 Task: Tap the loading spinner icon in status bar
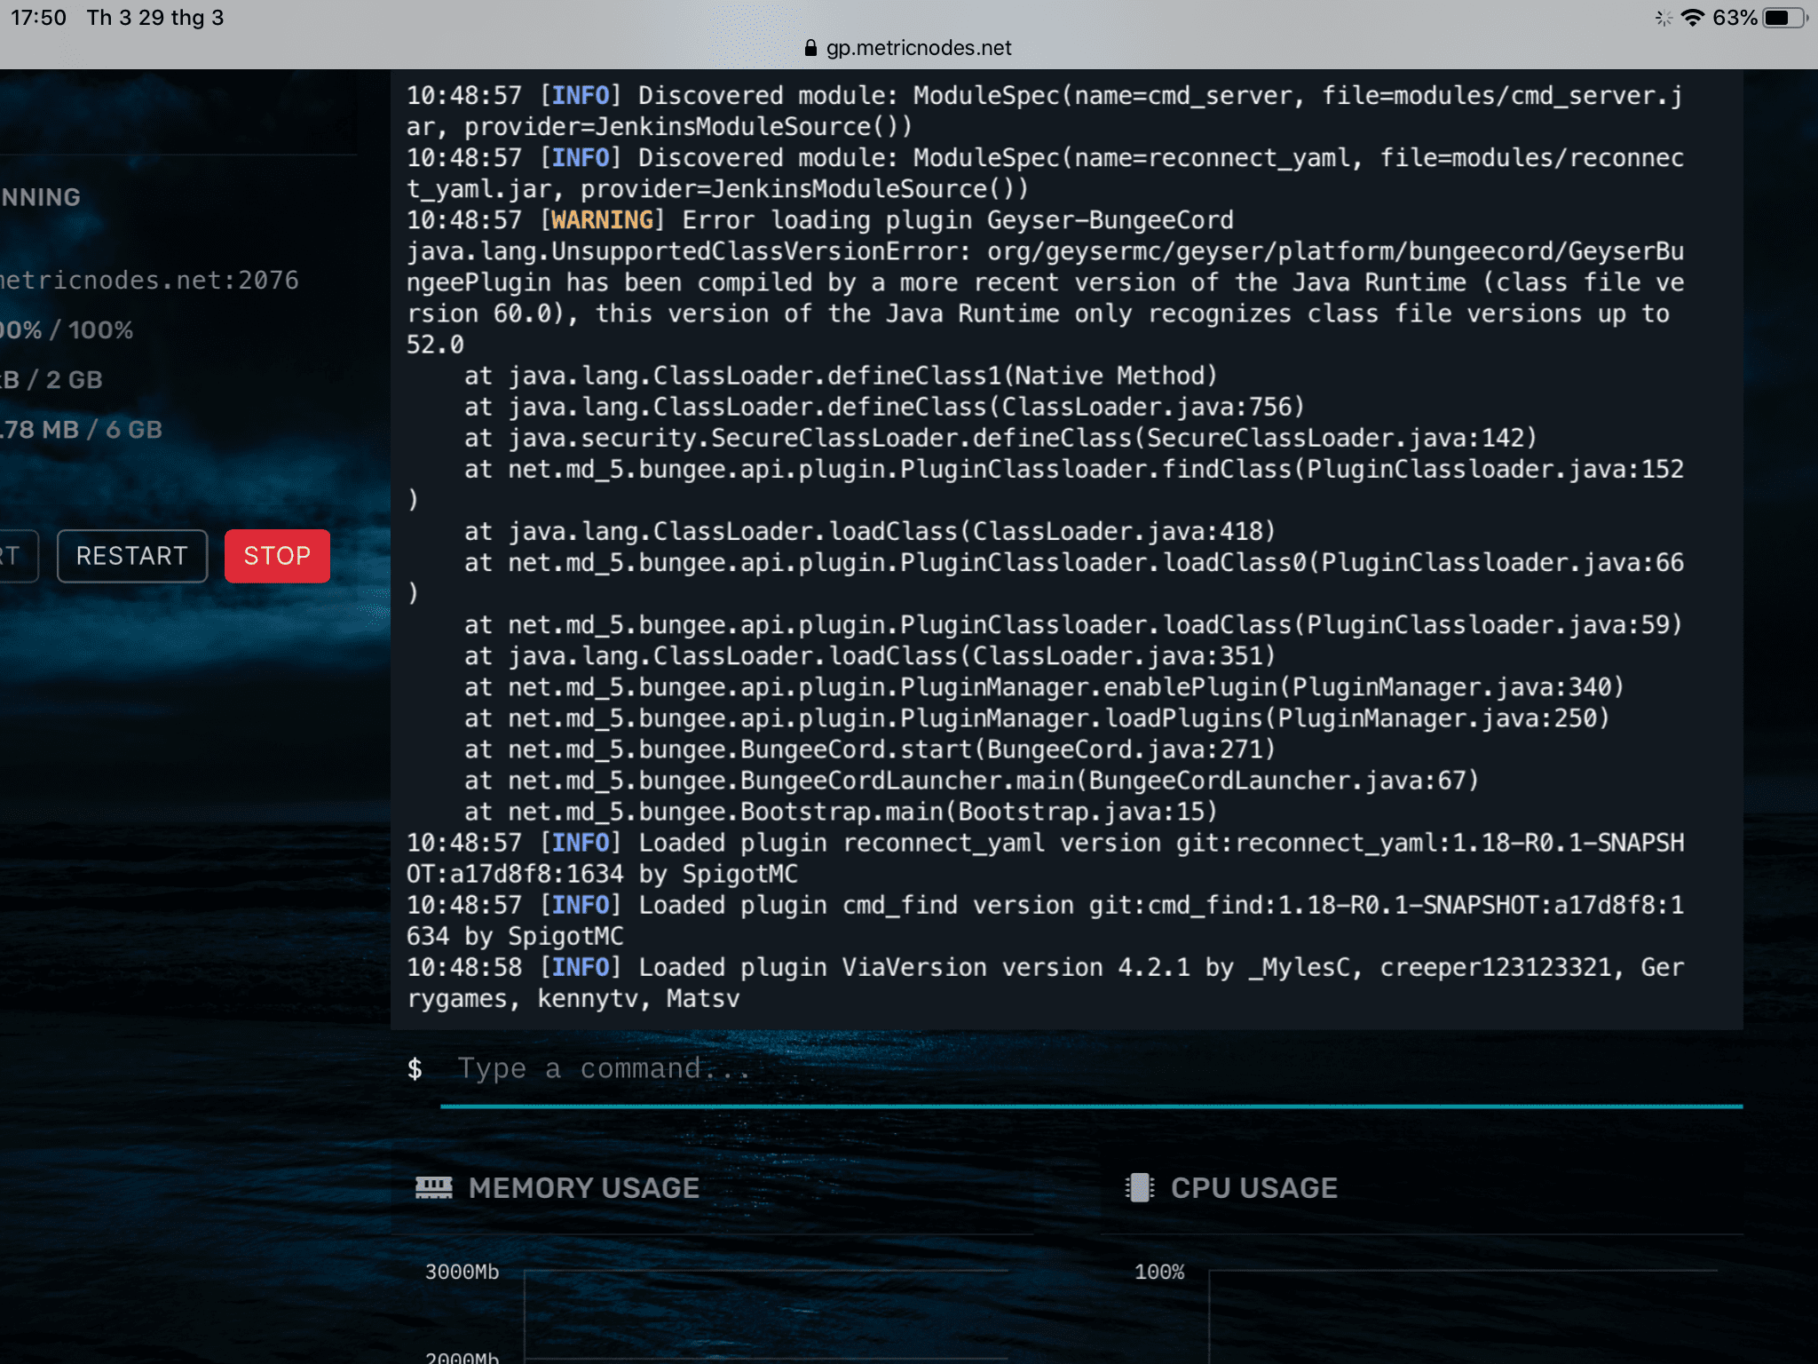pyautogui.click(x=1664, y=18)
